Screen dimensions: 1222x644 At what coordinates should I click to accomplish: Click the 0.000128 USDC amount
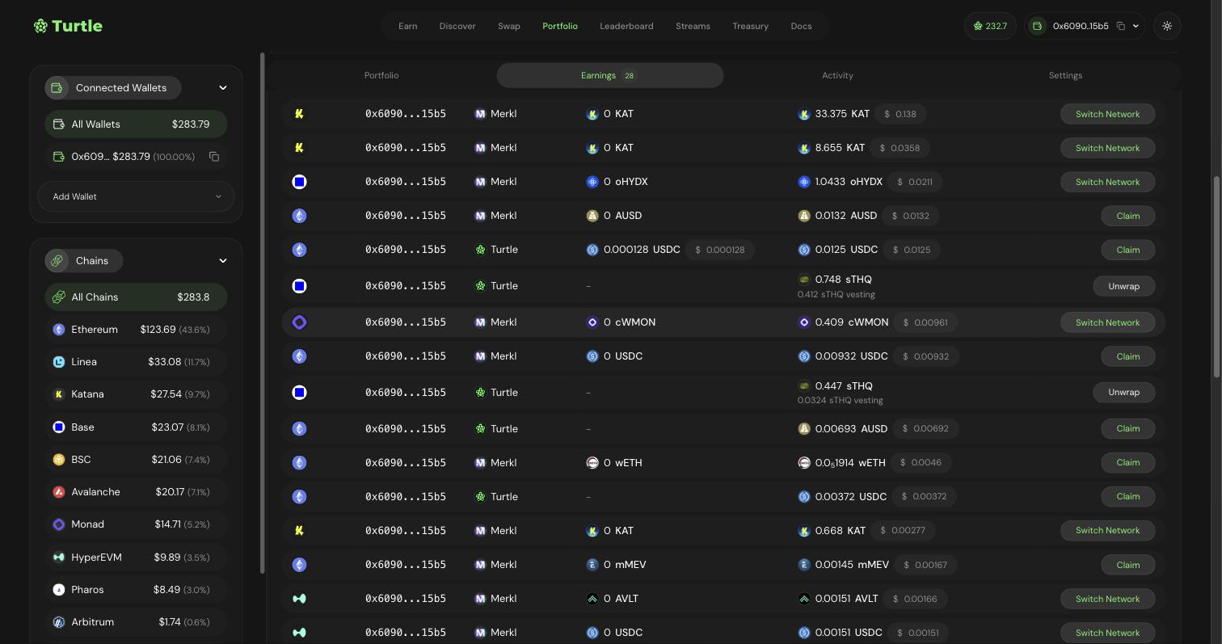point(642,250)
